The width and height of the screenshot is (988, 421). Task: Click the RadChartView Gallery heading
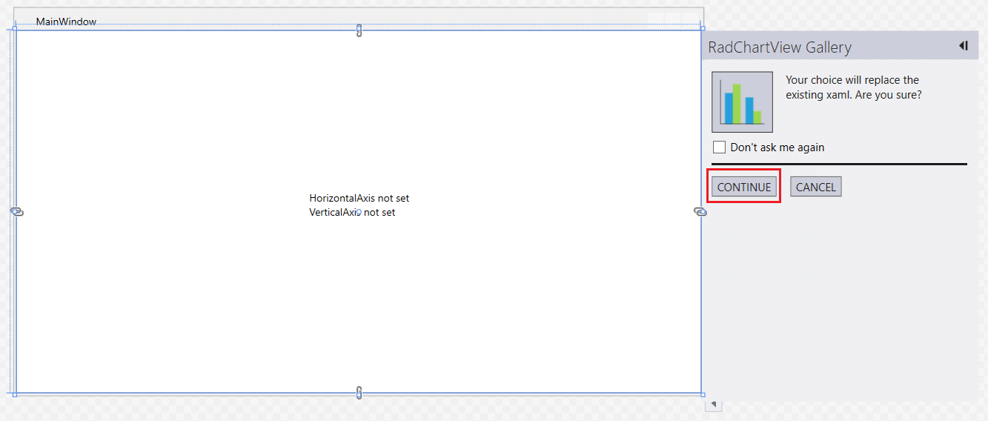780,47
